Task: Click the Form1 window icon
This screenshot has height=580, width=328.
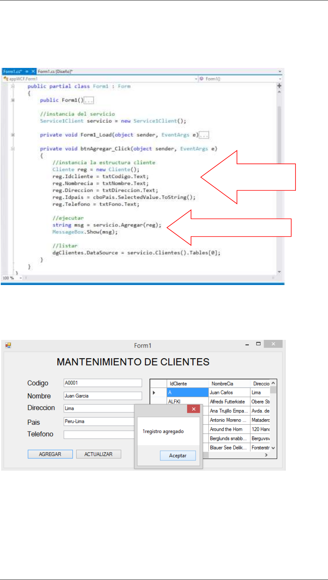Action: point(8,345)
